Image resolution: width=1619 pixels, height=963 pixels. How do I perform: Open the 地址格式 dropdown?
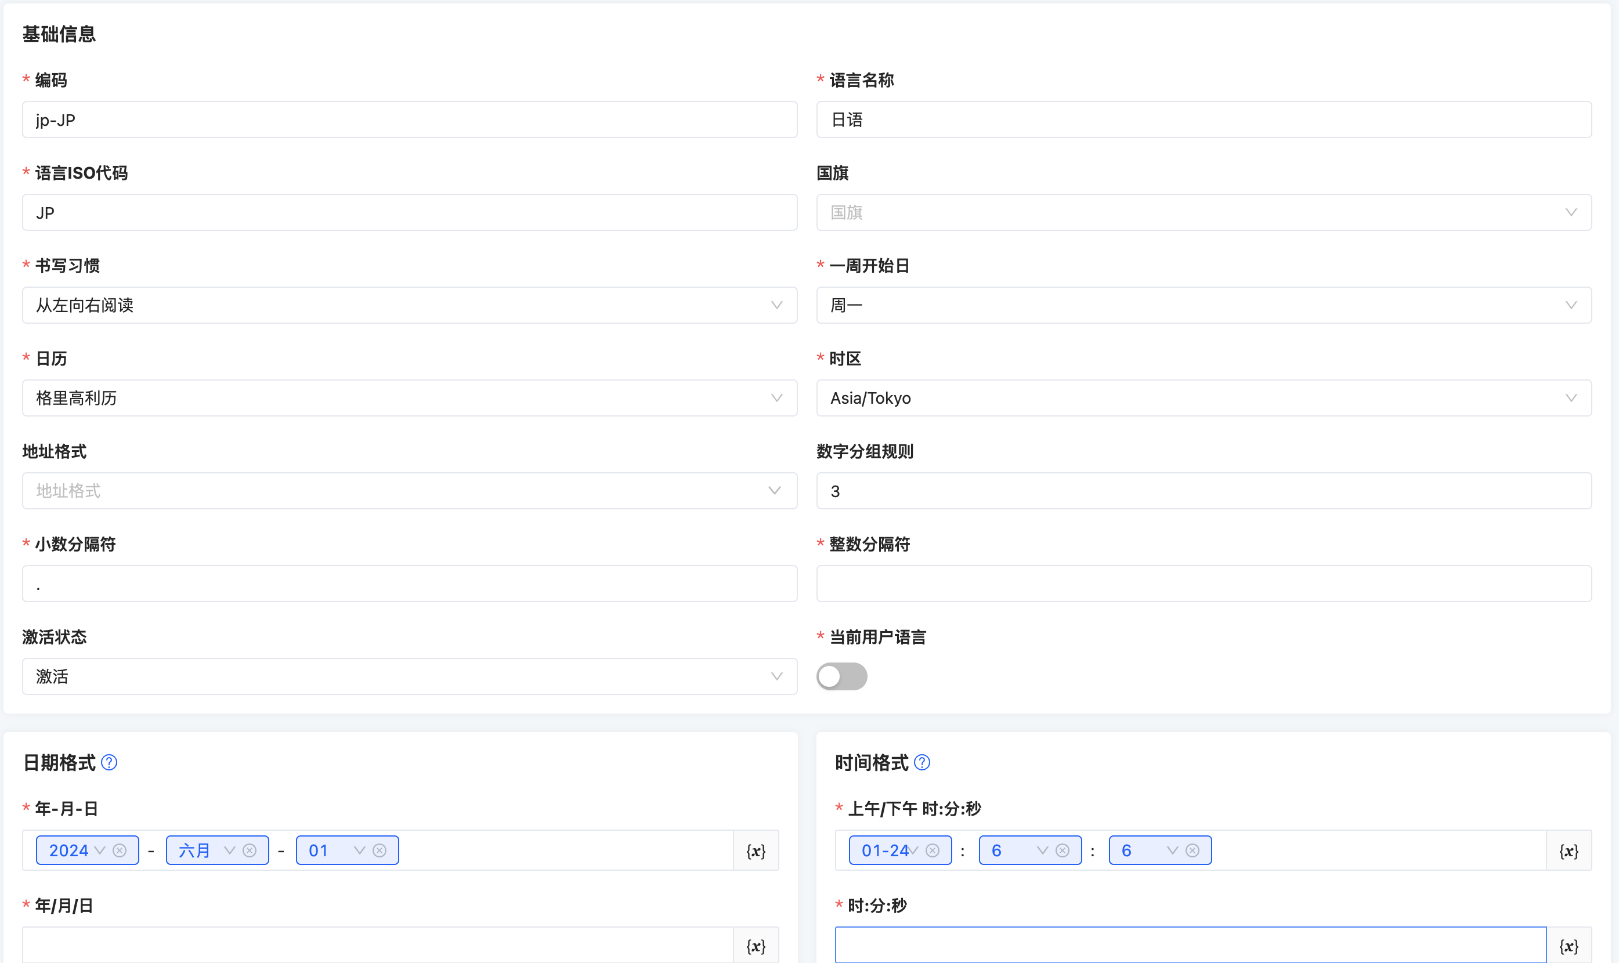coord(409,491)
